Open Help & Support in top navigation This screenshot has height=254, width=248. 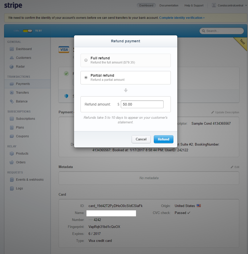pos(194,5)
